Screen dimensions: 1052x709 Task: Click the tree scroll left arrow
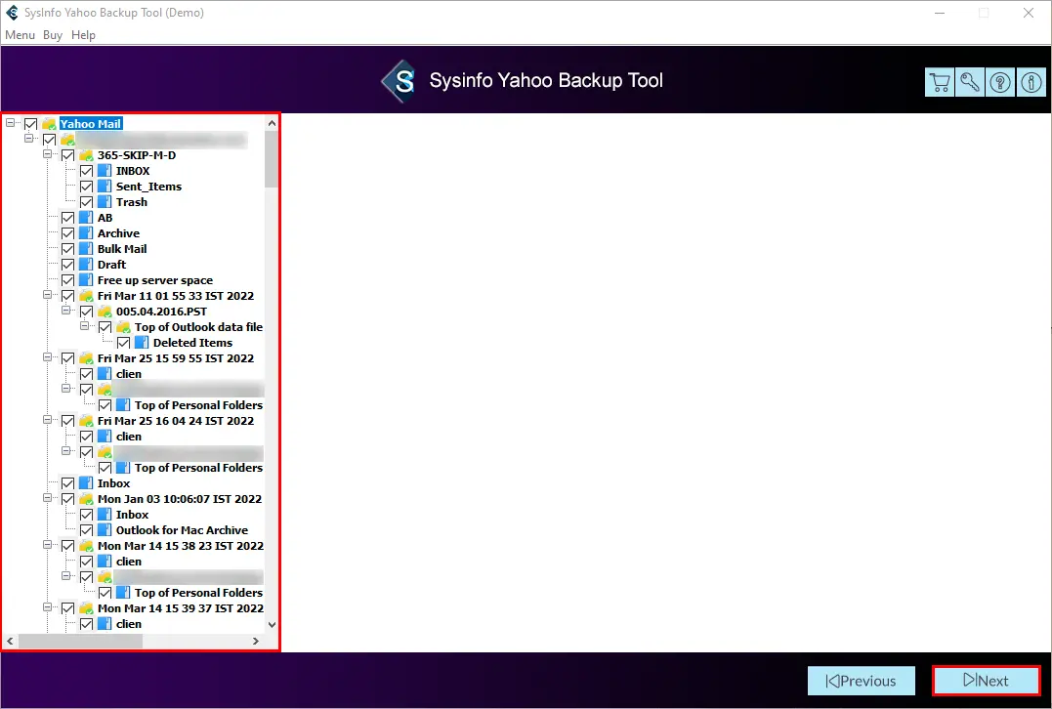[10, 642]
